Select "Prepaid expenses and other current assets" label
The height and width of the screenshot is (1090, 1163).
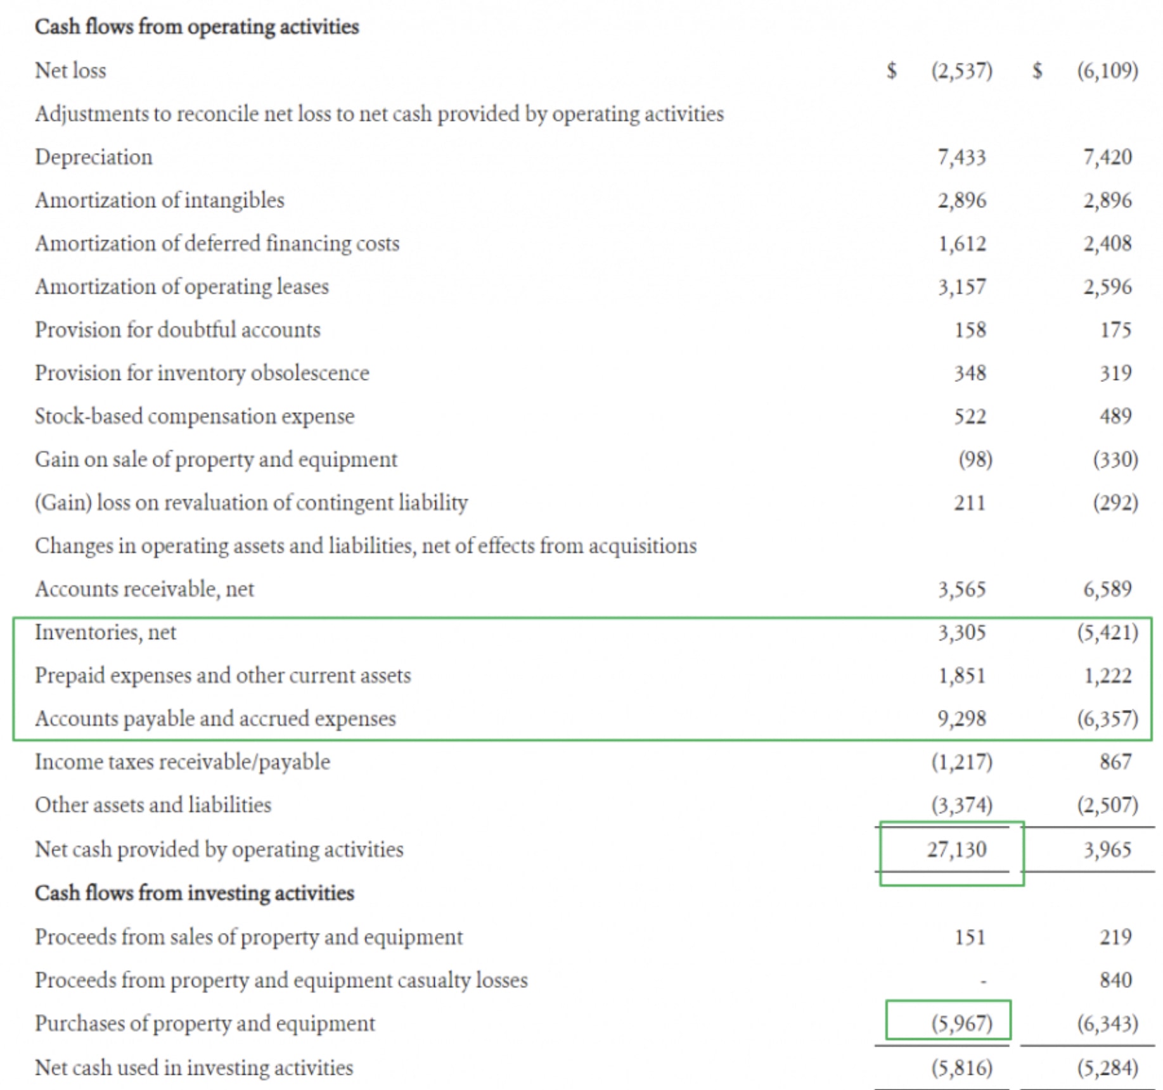click(222, 676)
